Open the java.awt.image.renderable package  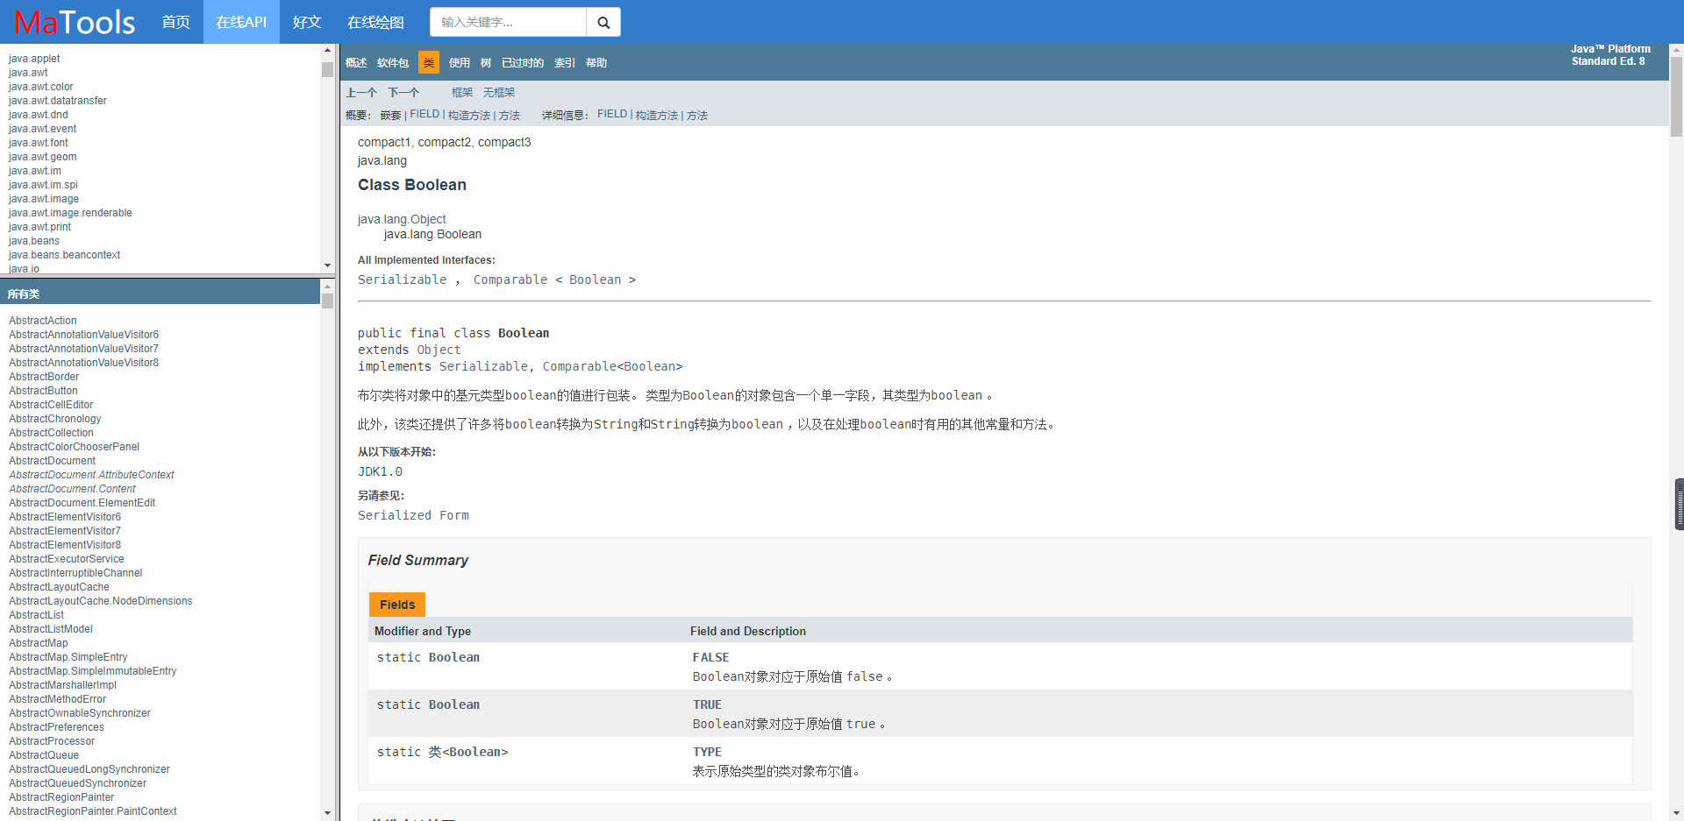[x=70, y=213]
